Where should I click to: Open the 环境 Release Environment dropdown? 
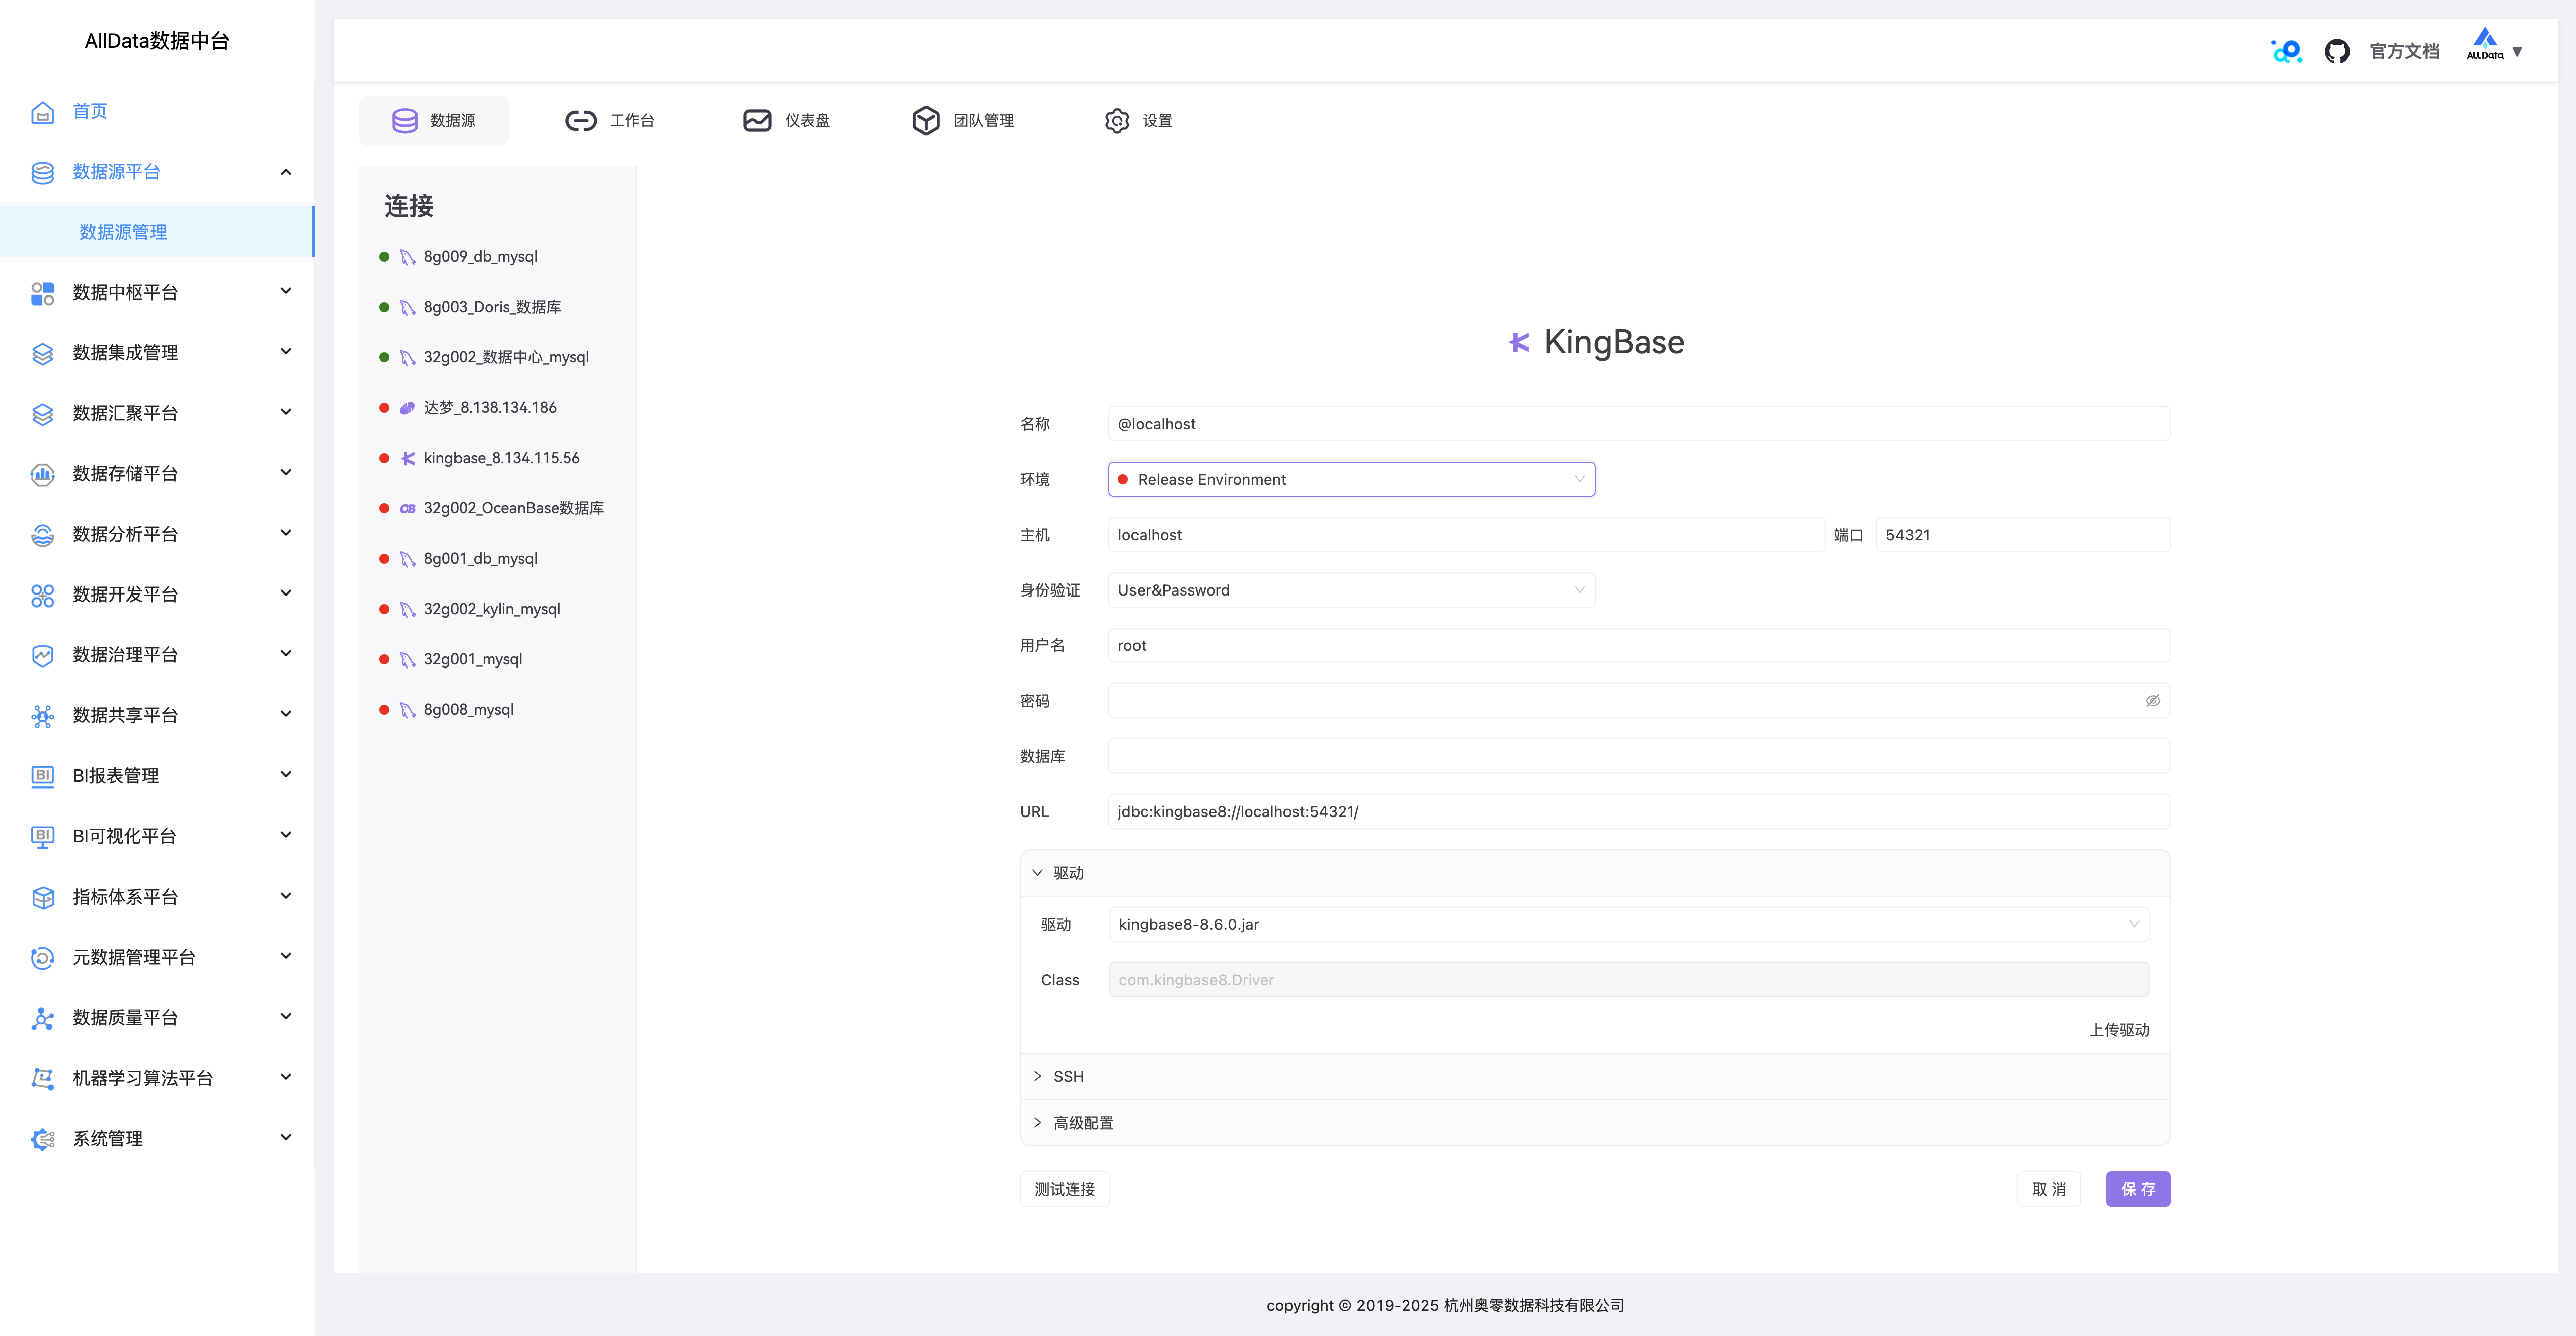click(1351, 479)
